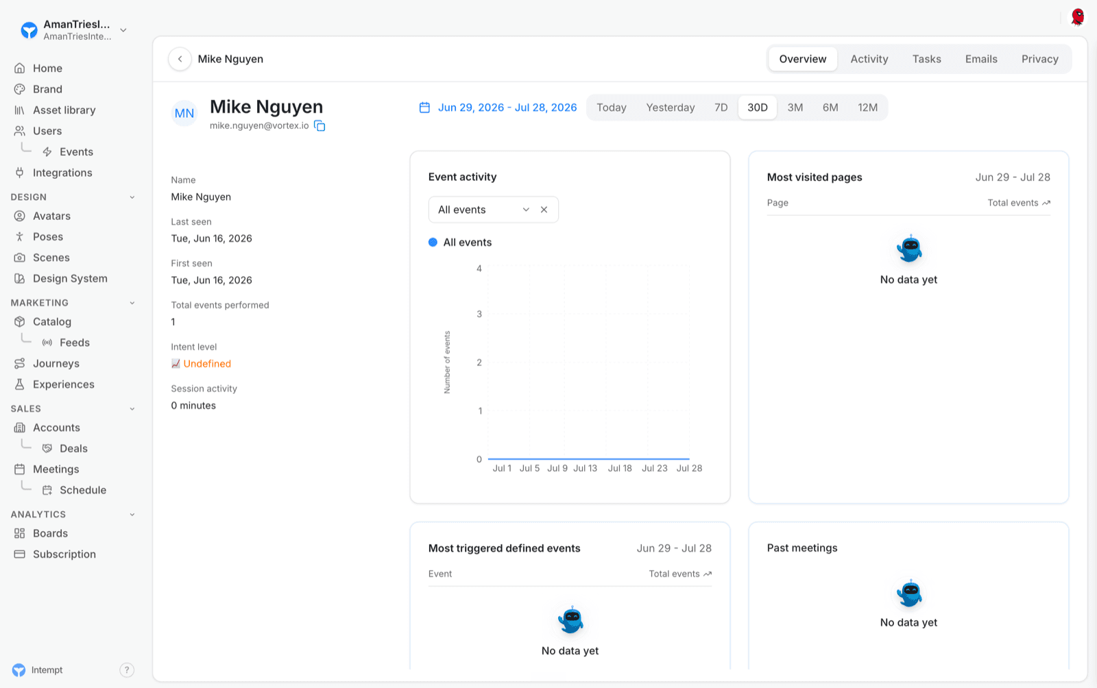
Task: Select the Yesterday range
Action: [x=670, y=108]
